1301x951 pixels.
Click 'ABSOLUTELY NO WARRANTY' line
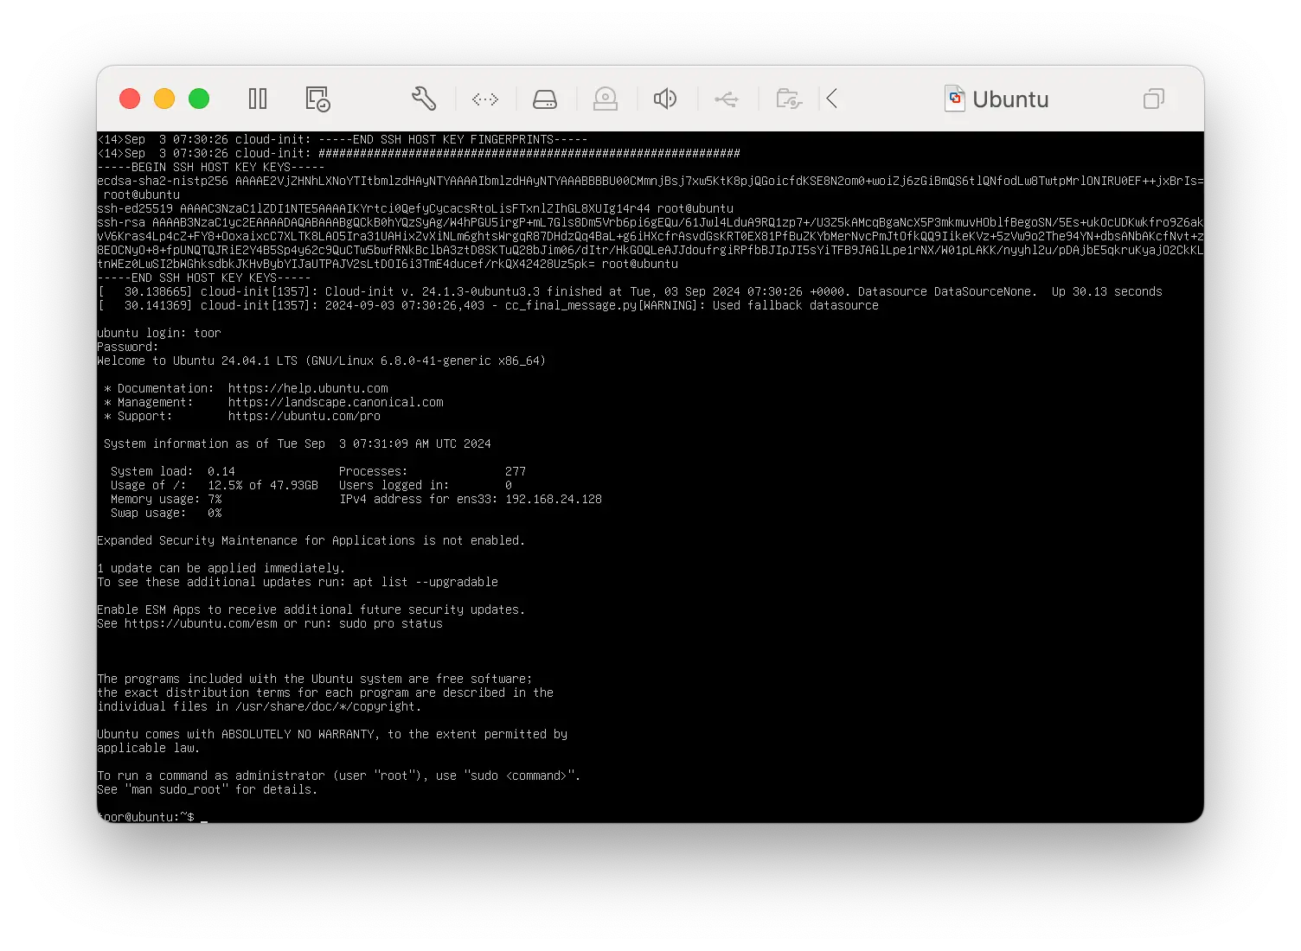pyautogui.click(x=332, y=734)
